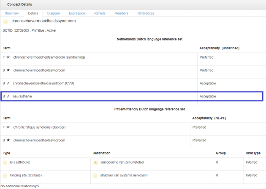Image resolution: width=266 pixels, height=189 pixels.
Task: Click the checkmark icon beside neurasthenie
Action: click(x=8, y=97)
